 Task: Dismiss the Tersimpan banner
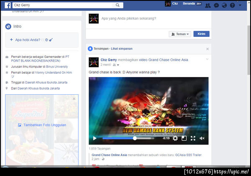click(207, 49)
